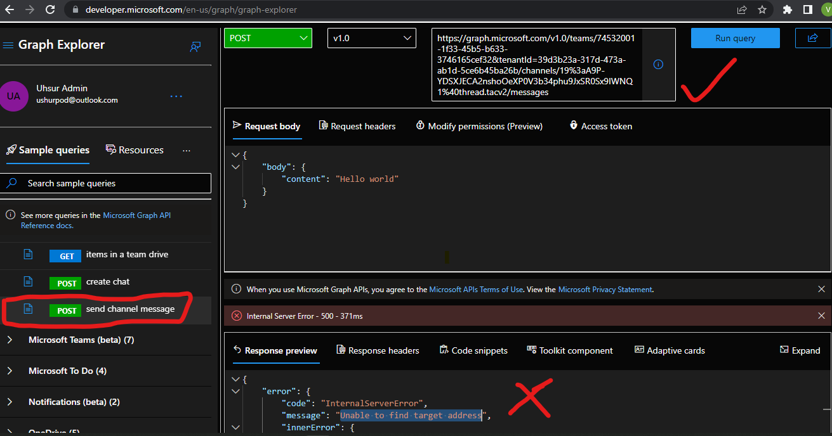The height and width of the screenshot is (436, 832).
Task: Open the Microsoft Graph API Reference docs link
Action: 96,221
